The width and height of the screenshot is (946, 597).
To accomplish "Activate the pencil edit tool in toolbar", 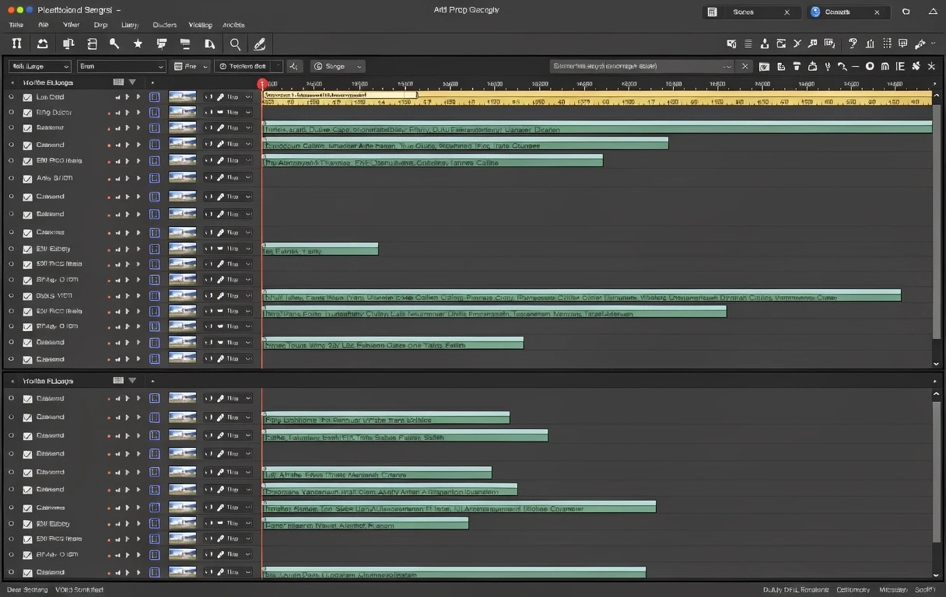I will tap(260, 44).
